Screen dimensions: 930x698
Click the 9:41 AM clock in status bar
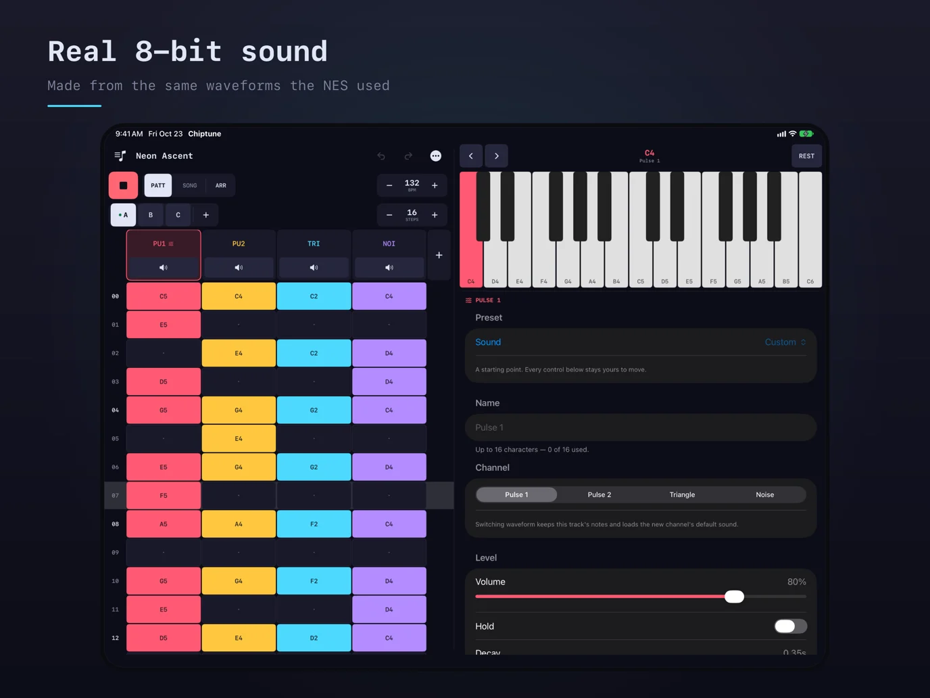click(x=129, y=134)
